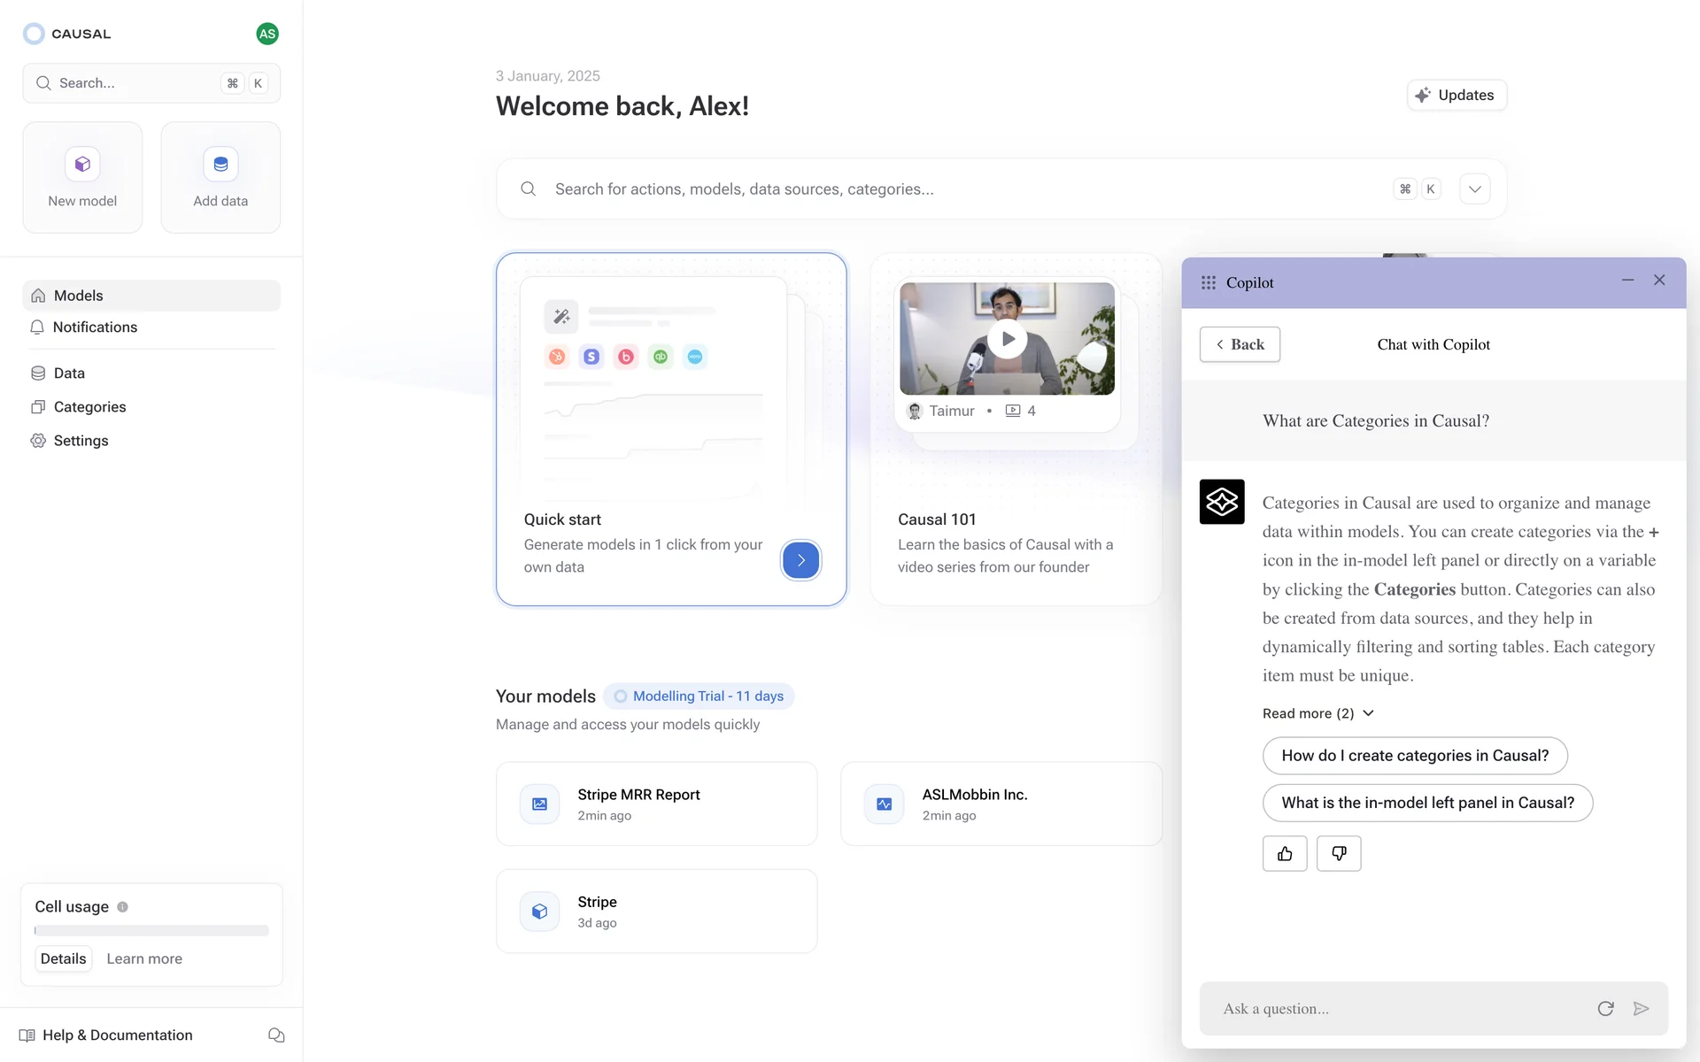Click the New model cube icon
The height and width of the screenshot is (1062, 1700).
point(82,165)
